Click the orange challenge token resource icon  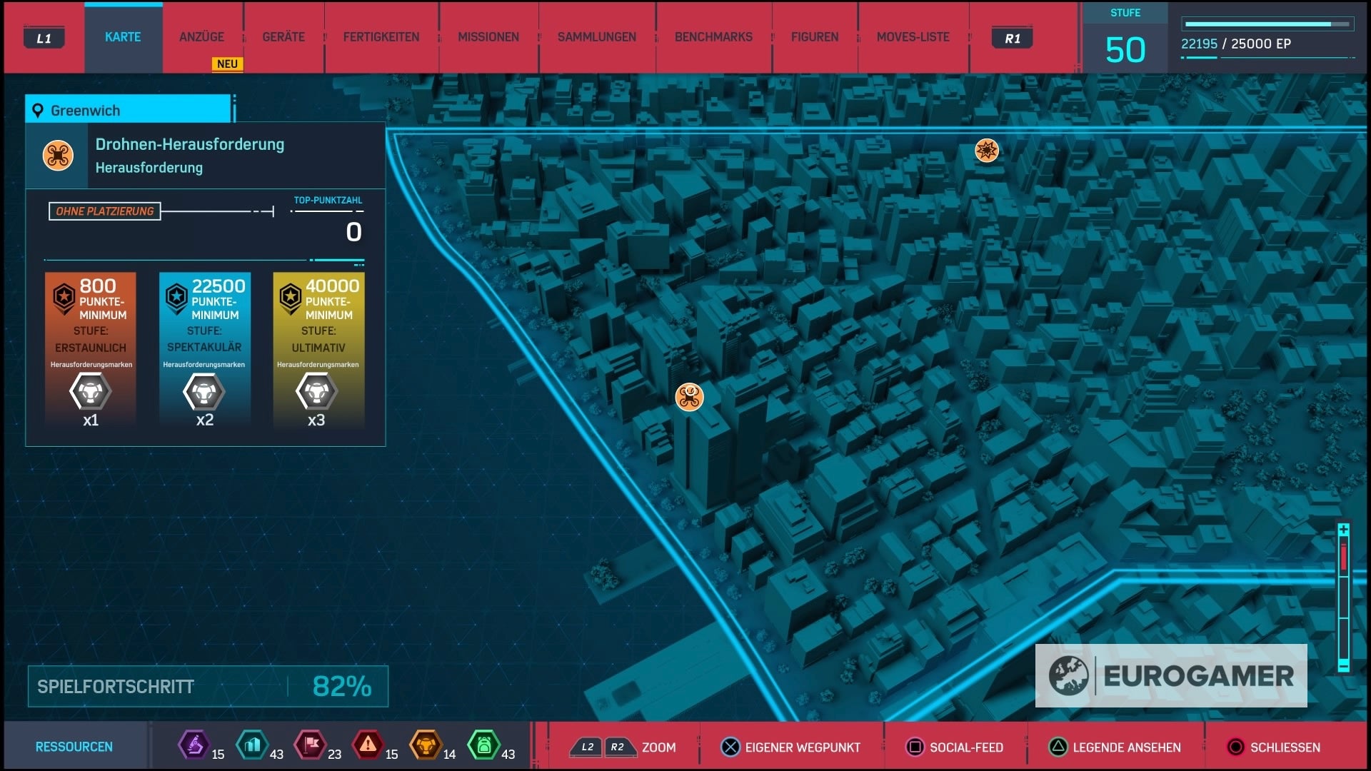pos(426,745)
